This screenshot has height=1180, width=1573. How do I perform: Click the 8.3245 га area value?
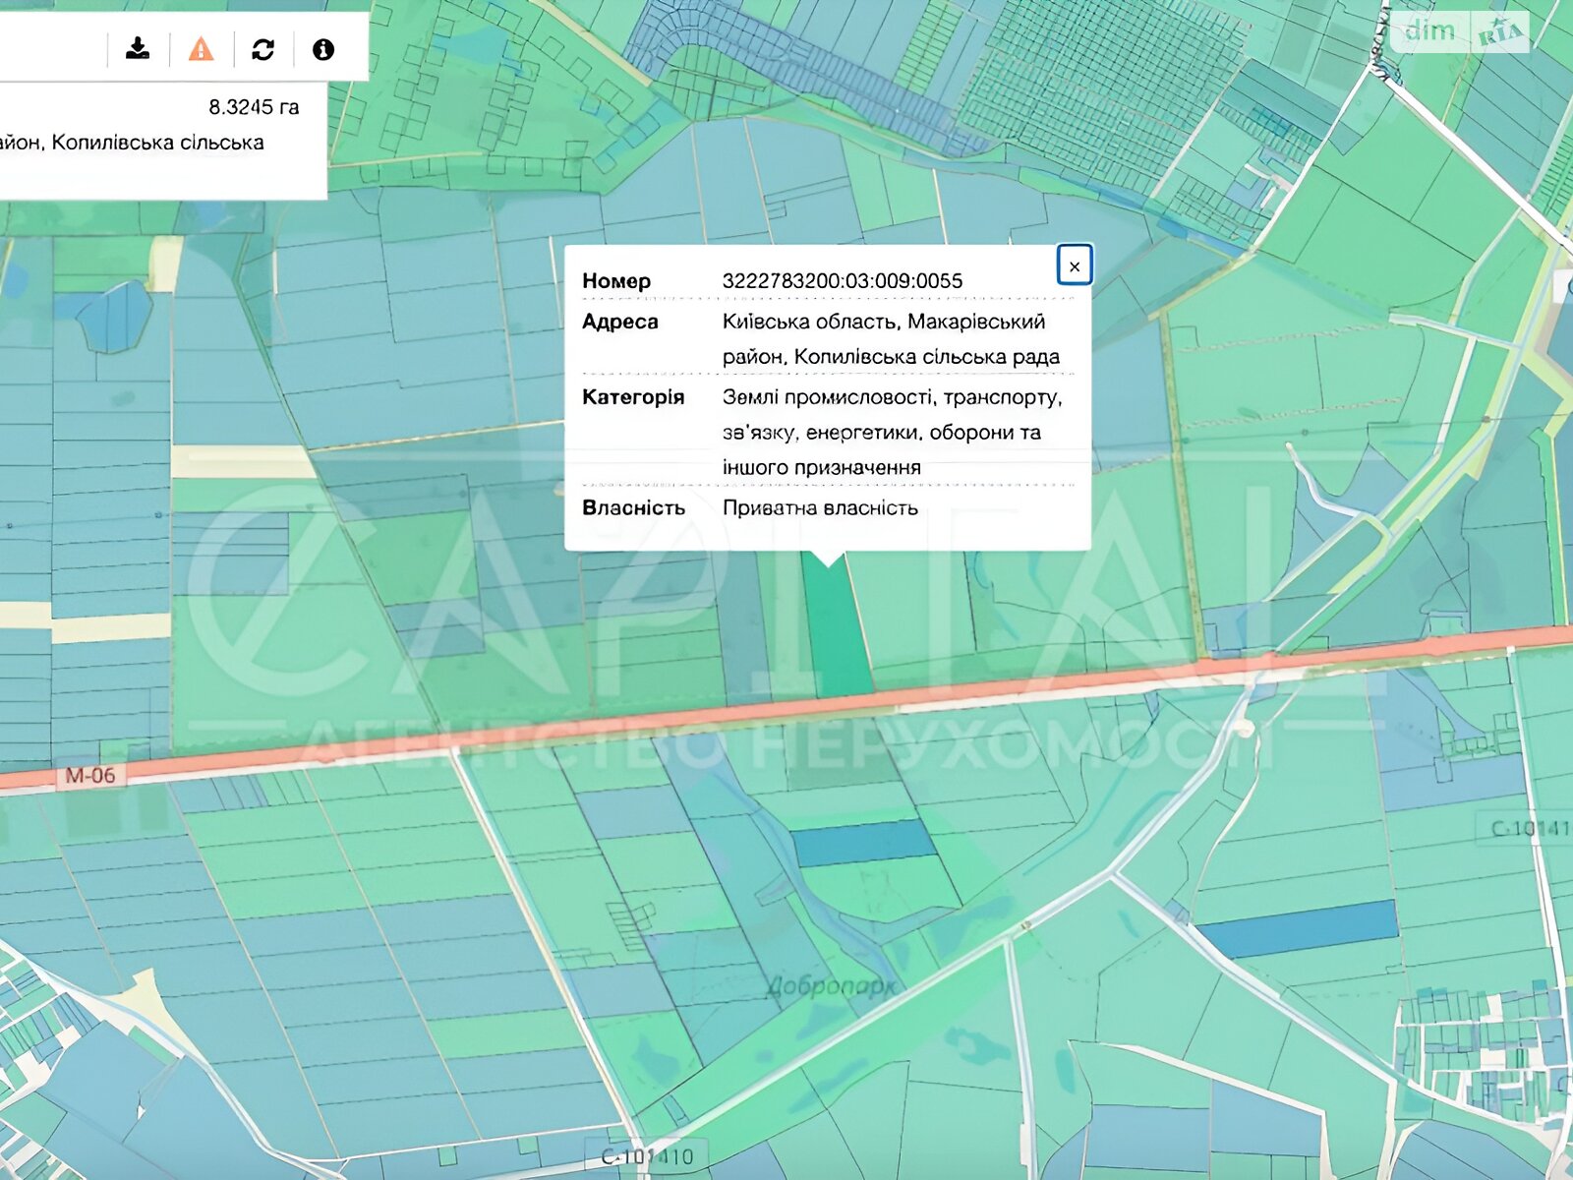(253, 107)
